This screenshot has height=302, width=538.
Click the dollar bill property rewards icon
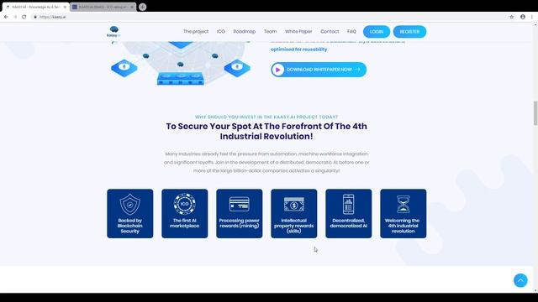tap(293, 205)
